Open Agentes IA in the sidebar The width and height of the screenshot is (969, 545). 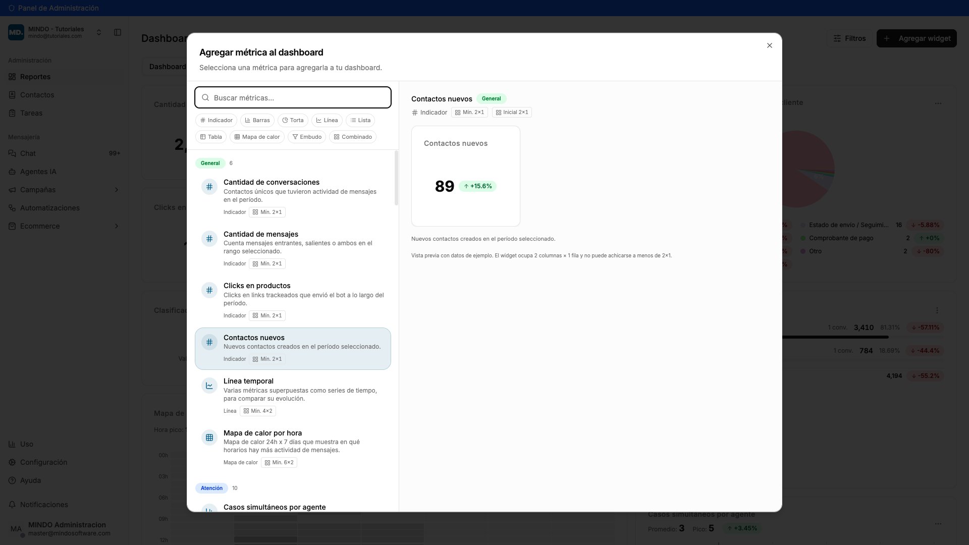coord(65,172)
